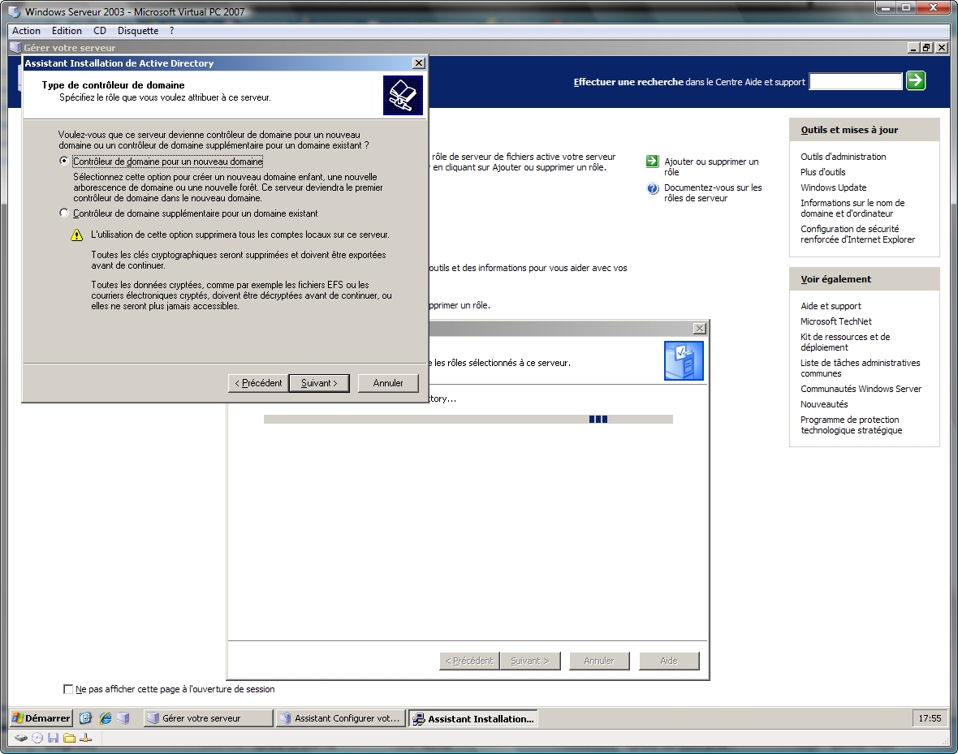Select additional domain controller for existing domain
This screenshot has width=958, height=754.
pyautogui.click(x=63, y=213)
